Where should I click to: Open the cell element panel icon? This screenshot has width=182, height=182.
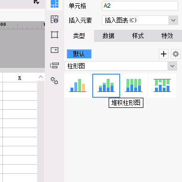(x=55, y=4)
